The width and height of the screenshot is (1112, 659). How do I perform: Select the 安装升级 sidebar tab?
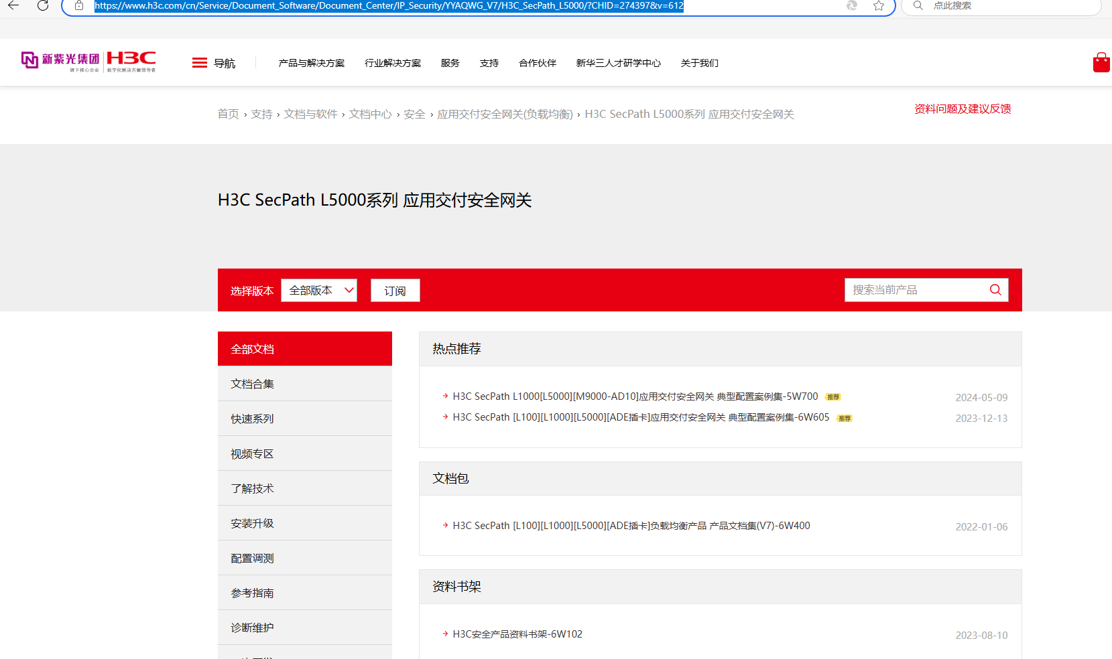point(305,523)
